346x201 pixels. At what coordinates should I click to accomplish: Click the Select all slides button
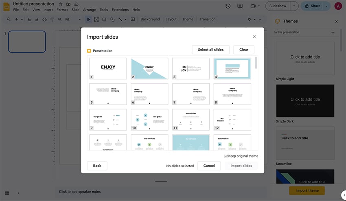coord(210,50)
